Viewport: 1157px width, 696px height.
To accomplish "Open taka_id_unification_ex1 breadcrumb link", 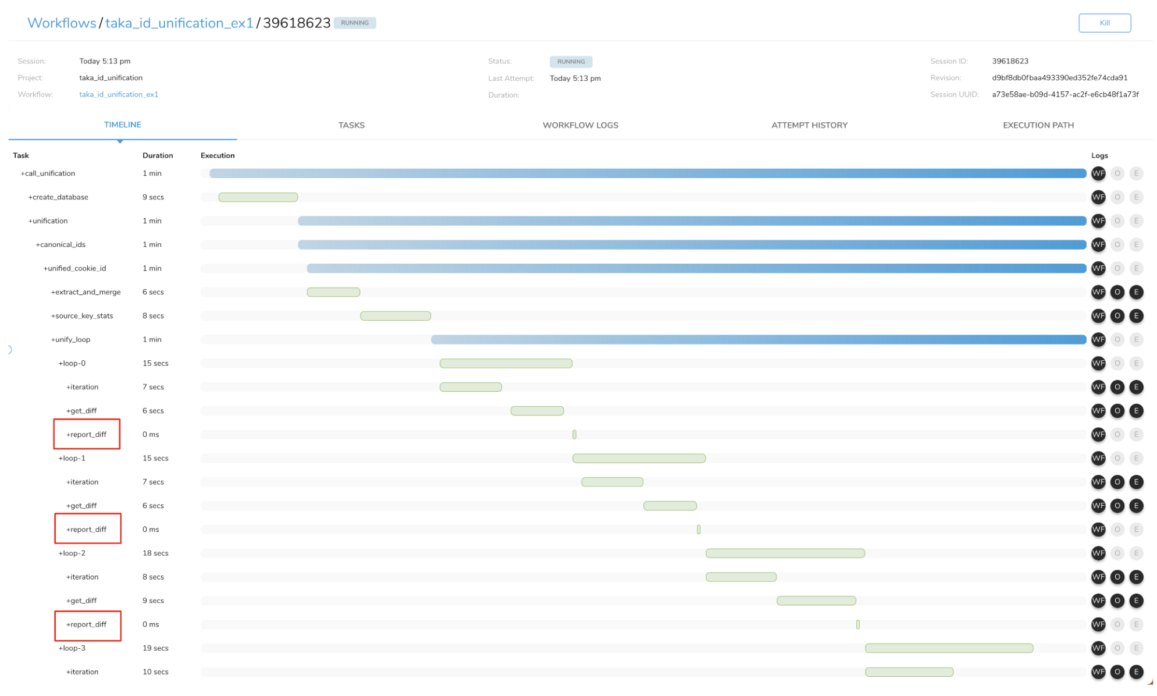I will coord(179,23).
